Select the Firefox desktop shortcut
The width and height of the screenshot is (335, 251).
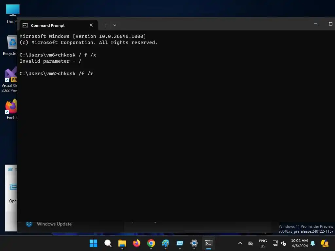(x=11, y=109)
